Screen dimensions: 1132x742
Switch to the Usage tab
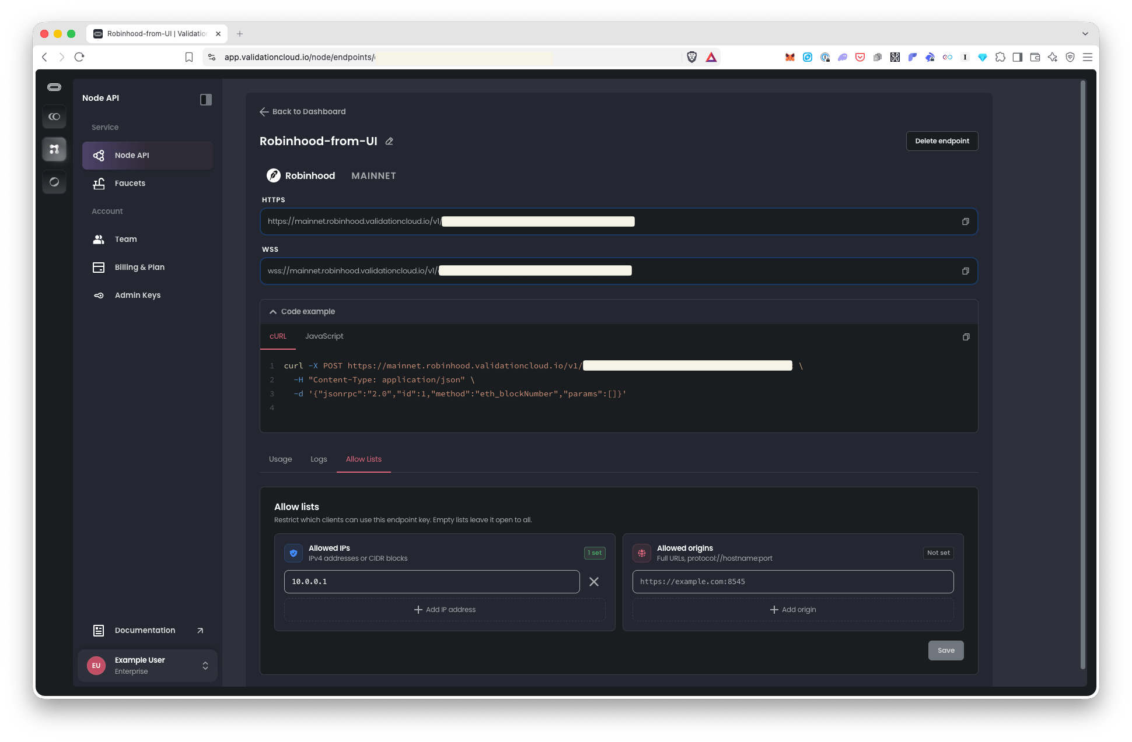tap(281, 459)
